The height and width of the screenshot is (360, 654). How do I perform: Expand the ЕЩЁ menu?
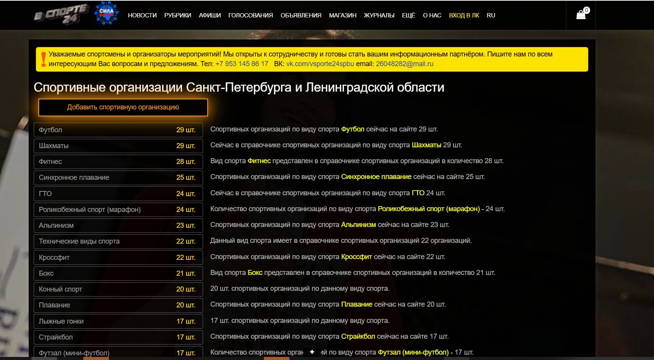tap(408, 15)
